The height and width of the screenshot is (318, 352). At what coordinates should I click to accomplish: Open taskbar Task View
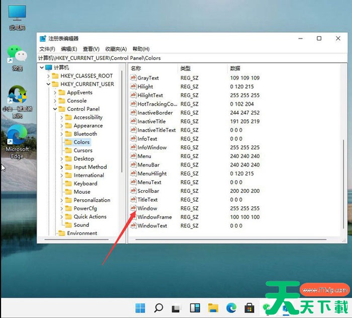click(177, 308)
